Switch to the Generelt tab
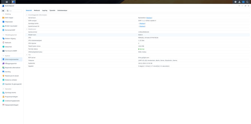This screenshot has height=124, width=251. 29,10
